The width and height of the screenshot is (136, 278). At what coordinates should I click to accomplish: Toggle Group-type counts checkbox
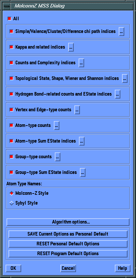(x=11, y=157)
